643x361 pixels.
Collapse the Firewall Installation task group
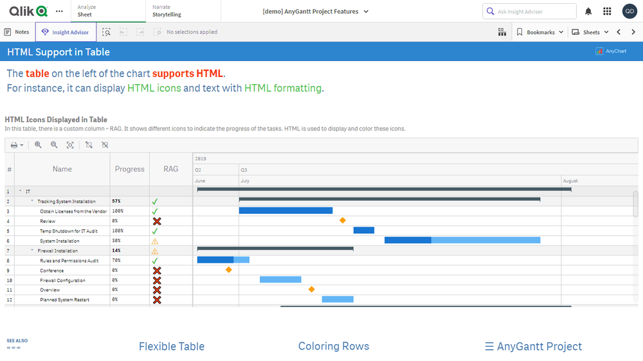32,251
